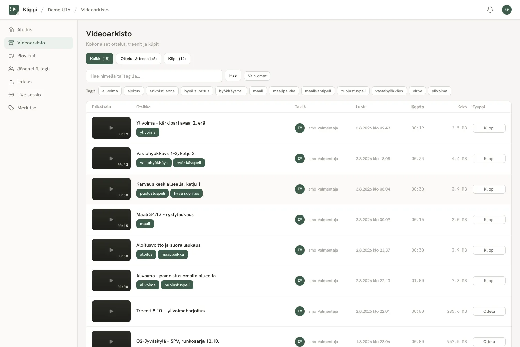Image resolution: width=520 pixels, height=347 pixels.
Task: Open the AP user avatar menu
Action: (507, 10)
